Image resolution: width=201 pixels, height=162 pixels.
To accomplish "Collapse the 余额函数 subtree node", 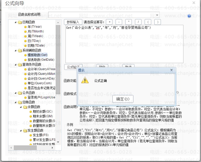I will click(x=21, y=107).
